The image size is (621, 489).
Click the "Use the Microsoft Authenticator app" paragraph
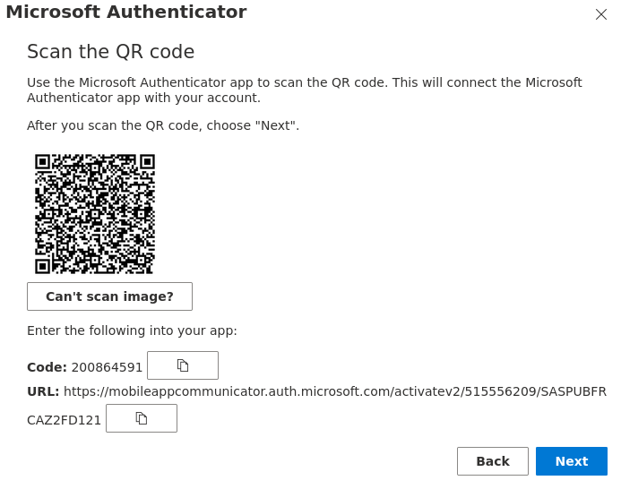tap(304, 90)
